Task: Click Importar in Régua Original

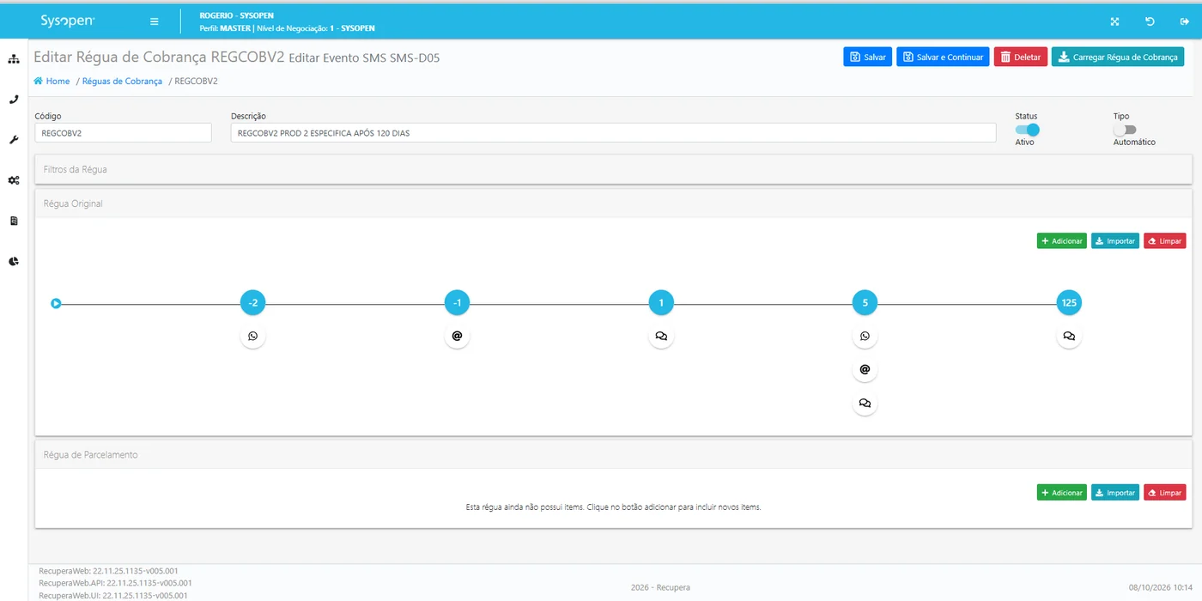Action: coord(1115,241)
